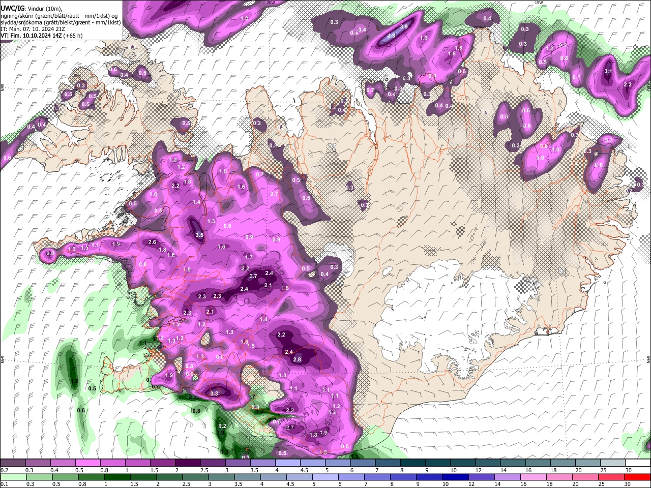651x488 pixels.
Task: Click the valid time 'VT: Fim. 10.10.2024 14Z (+65 h)'
Action: coord(42,36)
